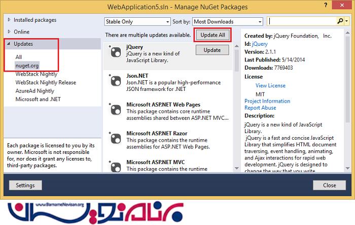The height and width of the screenshot is (225, 355).
Task: Open the Project Information link
Action: point(267,101)
